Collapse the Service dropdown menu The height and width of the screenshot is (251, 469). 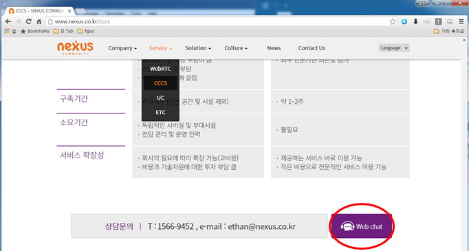click(160, 48)
